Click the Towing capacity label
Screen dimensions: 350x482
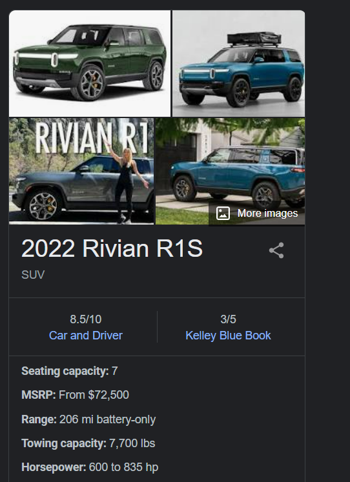pos(64,443)
